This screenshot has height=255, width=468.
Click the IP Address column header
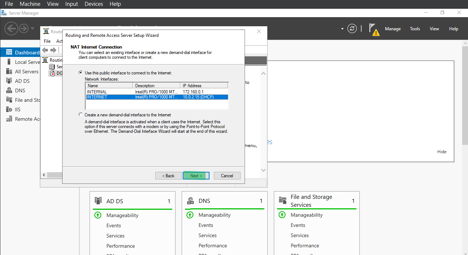coord(204,86)
